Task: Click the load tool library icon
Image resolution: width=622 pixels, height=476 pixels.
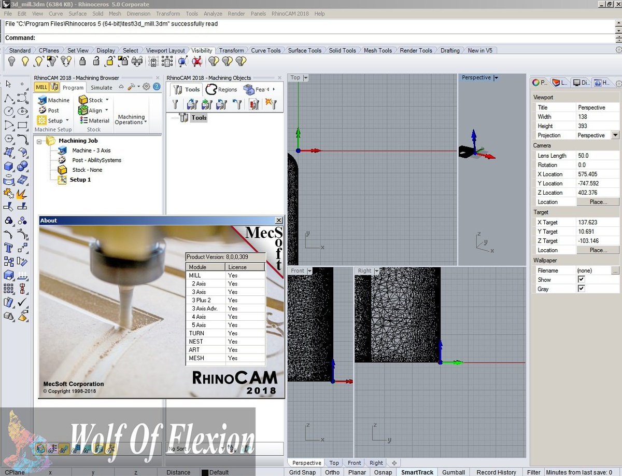Action: point(192,104)
